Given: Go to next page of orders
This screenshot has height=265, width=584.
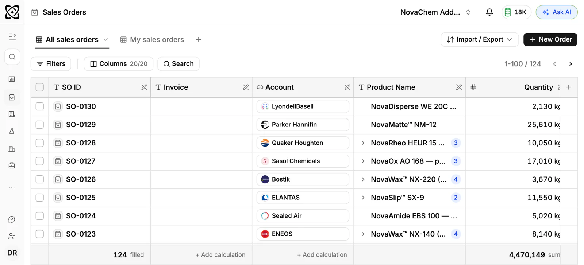Looking at the screenshot, I should coord(570,64).
